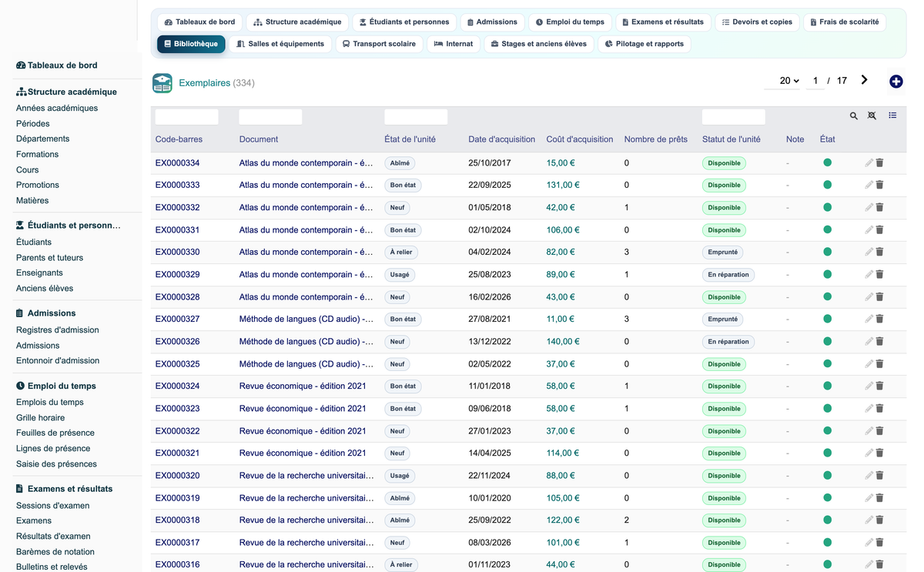The image size is (924, 572).
Task: Click the Document filter input
Action: click(x=271, y=117)
